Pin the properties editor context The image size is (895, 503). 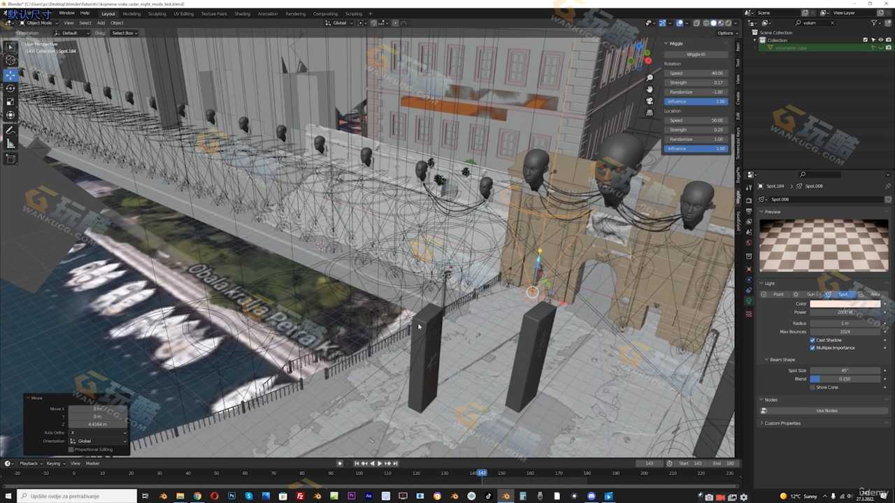tap(888, 187)
